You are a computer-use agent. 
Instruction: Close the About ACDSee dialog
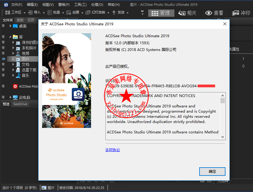point(225,24)
